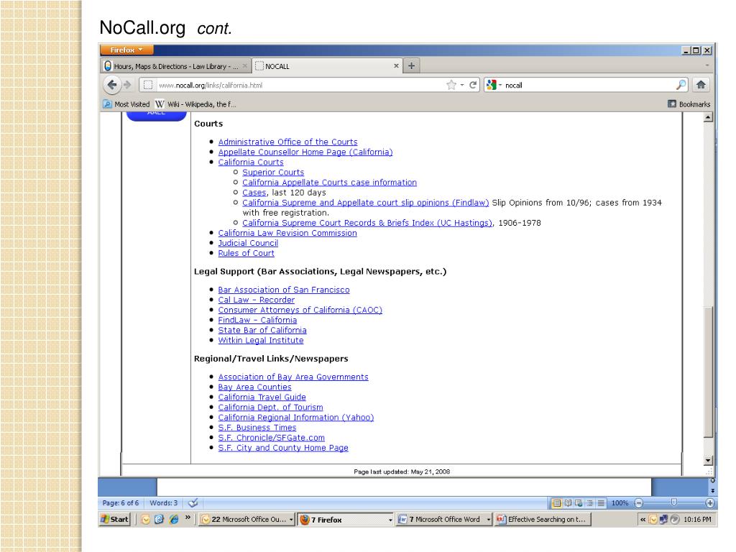Open the Cases link
This screenshot has height=552, width=736.
(254, 193)
